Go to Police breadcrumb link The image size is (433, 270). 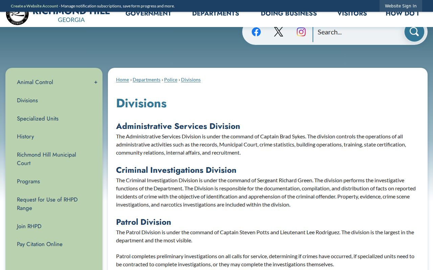point(170,80)
